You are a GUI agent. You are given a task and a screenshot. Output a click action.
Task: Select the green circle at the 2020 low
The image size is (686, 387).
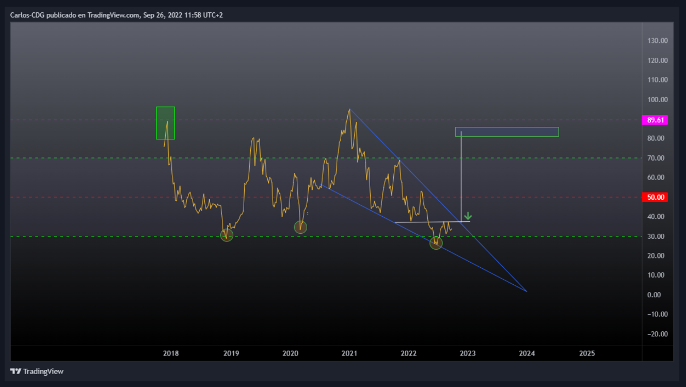click(x=300, y=227)
